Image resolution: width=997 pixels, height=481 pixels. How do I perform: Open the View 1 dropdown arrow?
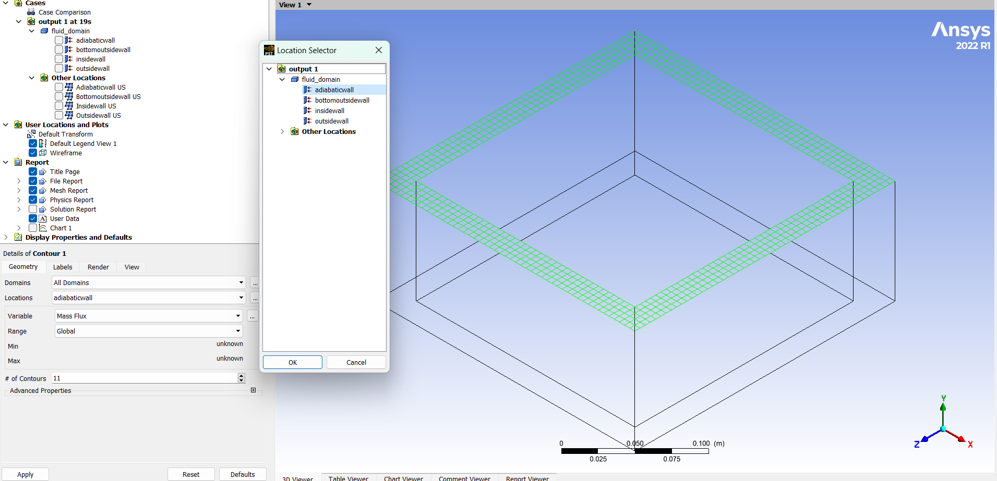(x=309, y=5)
